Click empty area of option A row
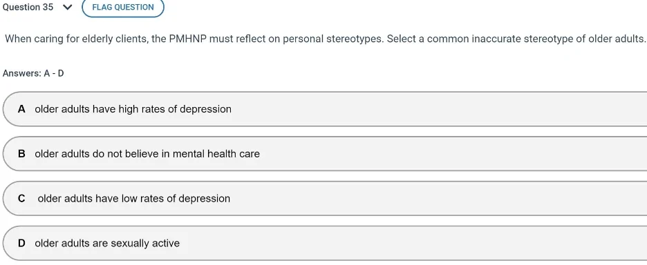The image size is (647, 265). click(438, 109)
